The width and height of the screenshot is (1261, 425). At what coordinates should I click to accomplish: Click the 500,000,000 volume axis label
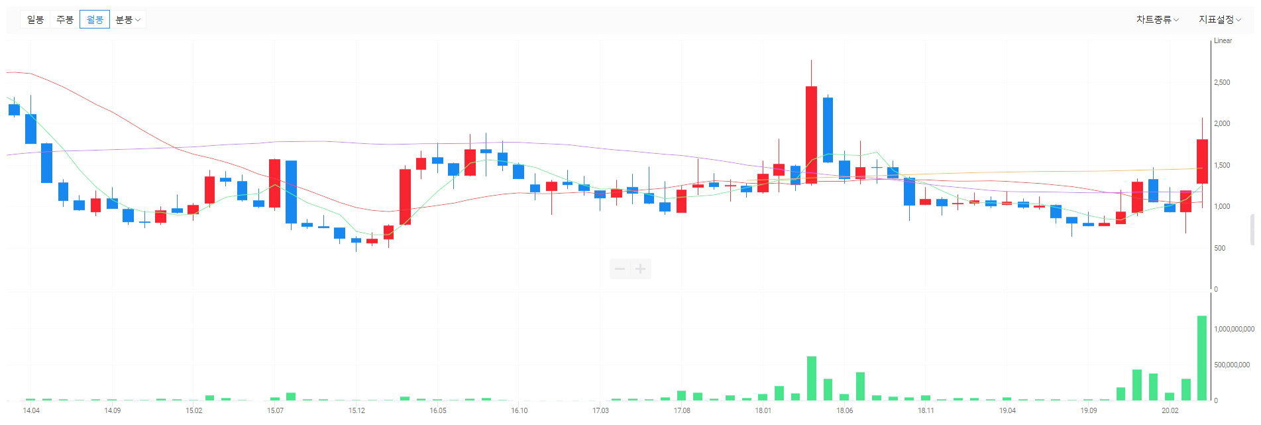1232,365
